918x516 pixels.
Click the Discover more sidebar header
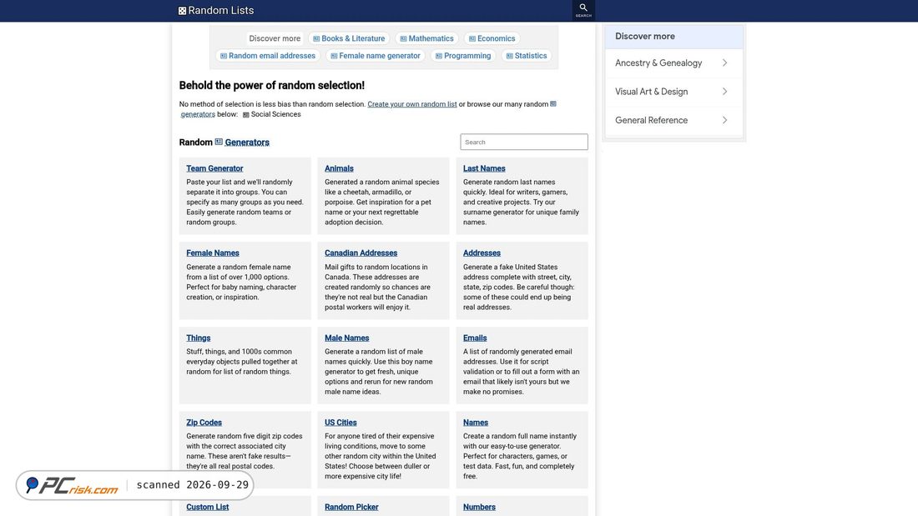(x=673, y=37)
